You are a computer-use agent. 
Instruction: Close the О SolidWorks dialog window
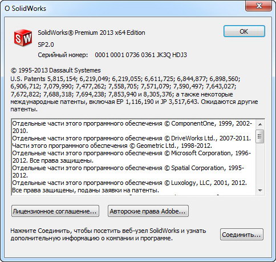[259, 6]
